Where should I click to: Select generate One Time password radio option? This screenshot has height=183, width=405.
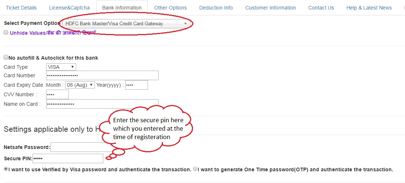(195, 169)
